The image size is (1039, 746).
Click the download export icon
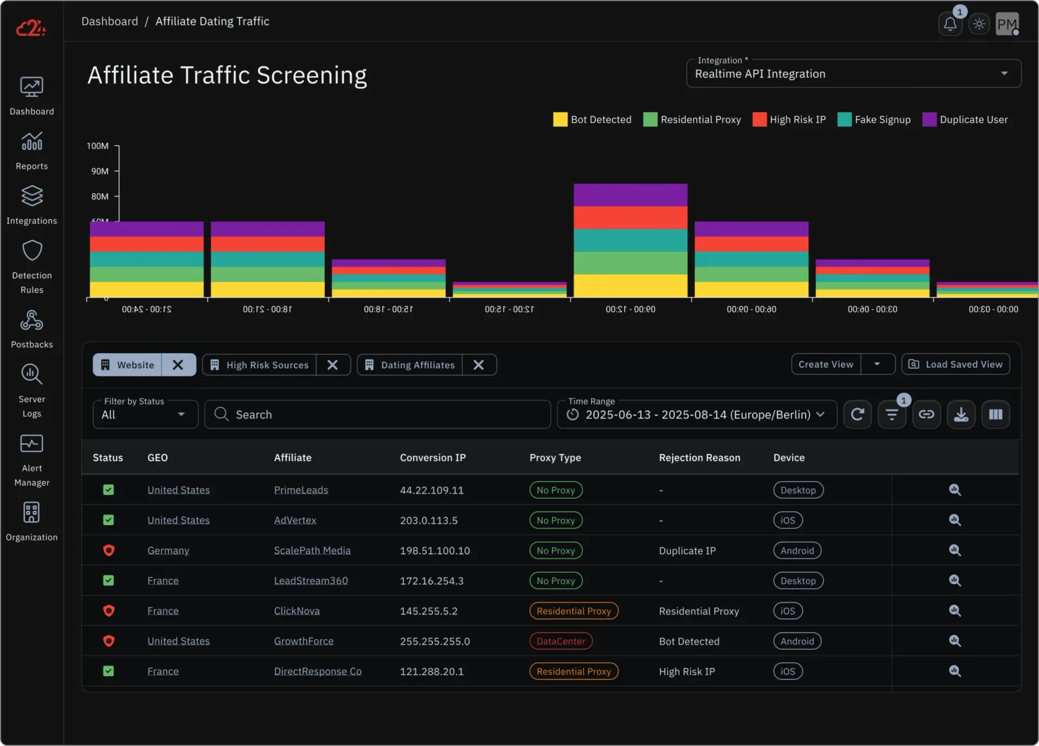coord(961,414)
